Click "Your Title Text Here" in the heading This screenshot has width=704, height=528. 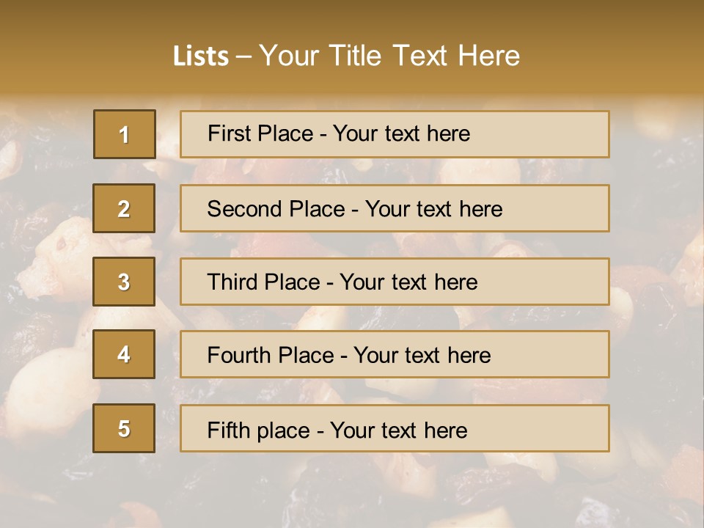(389, 56)
